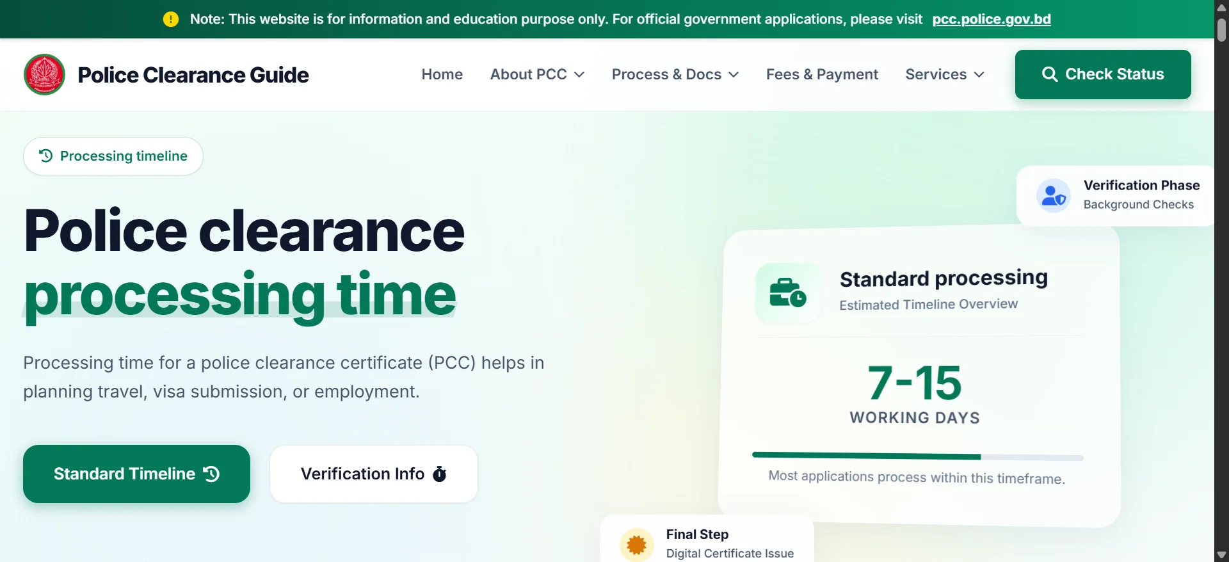Expand the Process & Docs chevron
Viewport: 1229px width, 562px height.
pos(734,75)
